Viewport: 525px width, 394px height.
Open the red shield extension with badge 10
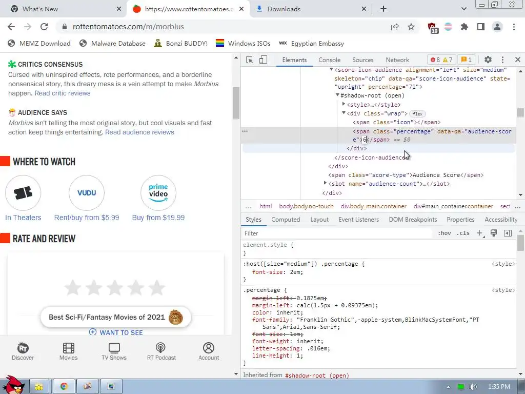coord(433,28)
